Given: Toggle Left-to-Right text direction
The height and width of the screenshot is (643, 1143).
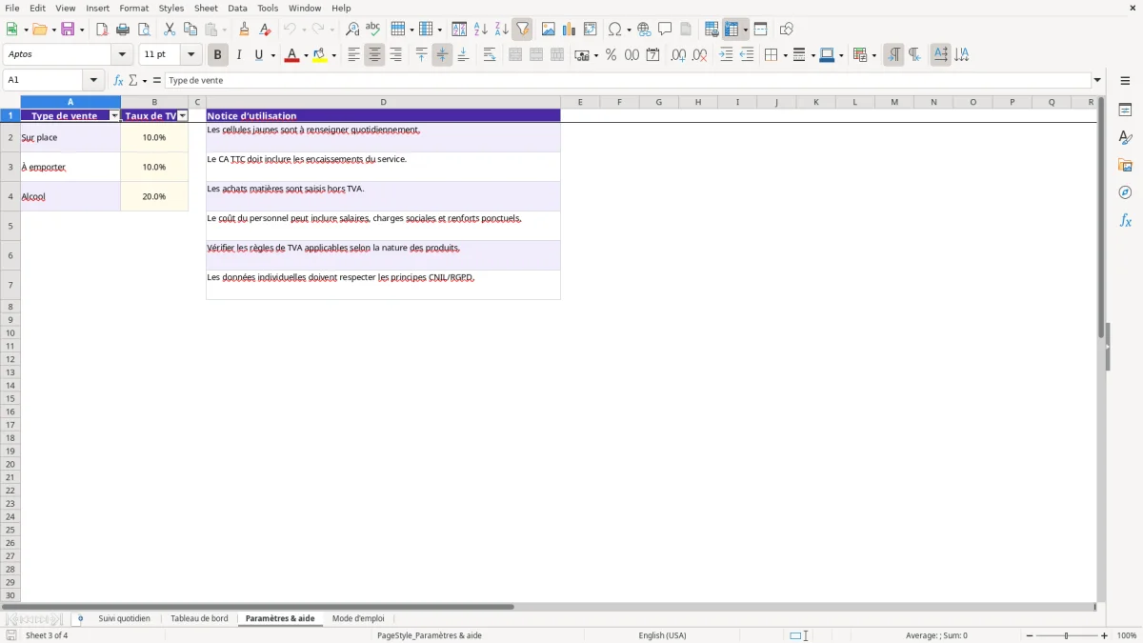Looking at the screenshot, I should tap(893, 55).
